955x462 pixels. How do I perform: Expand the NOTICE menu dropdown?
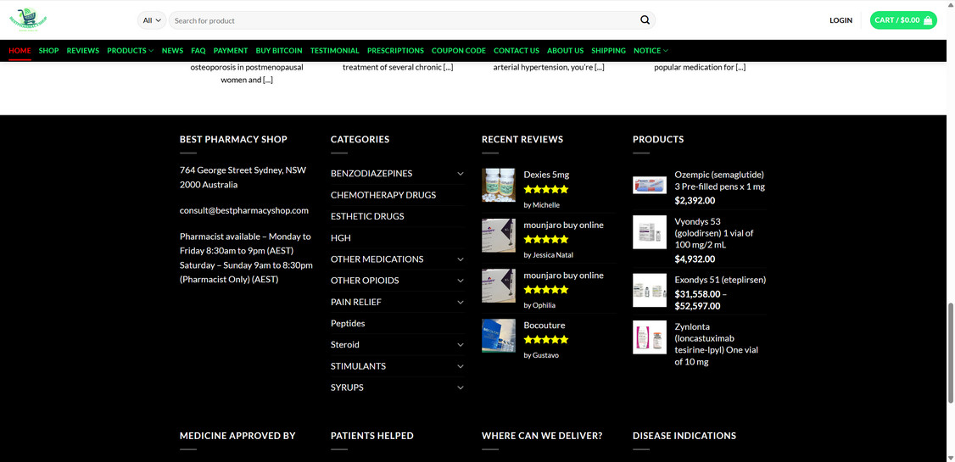pos(651,51)
